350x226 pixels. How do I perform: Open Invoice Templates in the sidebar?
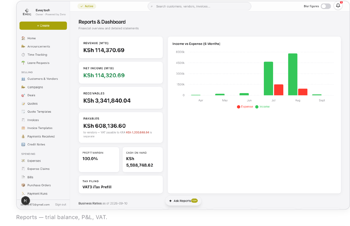43,128
